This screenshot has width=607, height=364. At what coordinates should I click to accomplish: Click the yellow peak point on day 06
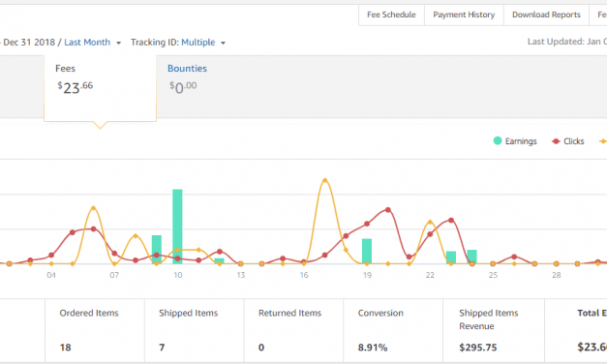93,208
